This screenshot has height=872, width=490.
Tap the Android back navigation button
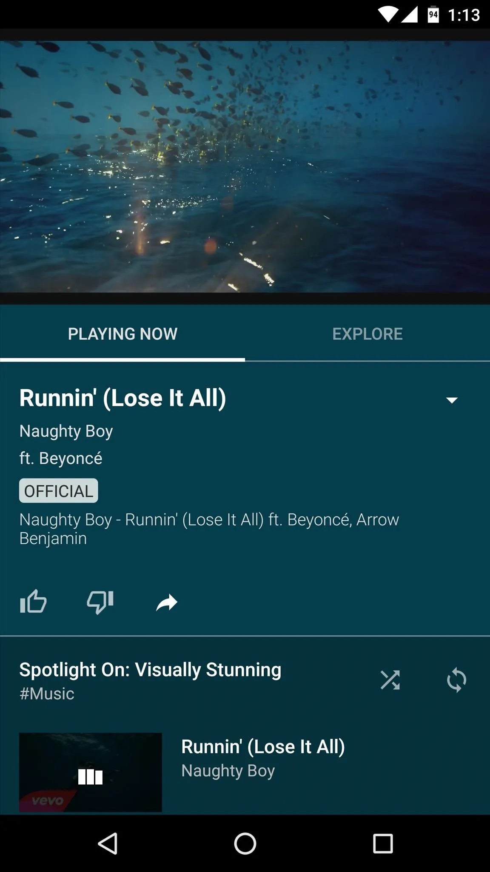click(108, 843)
